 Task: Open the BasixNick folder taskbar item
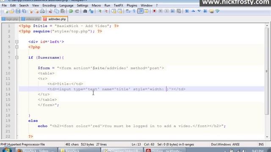point(79,150)
